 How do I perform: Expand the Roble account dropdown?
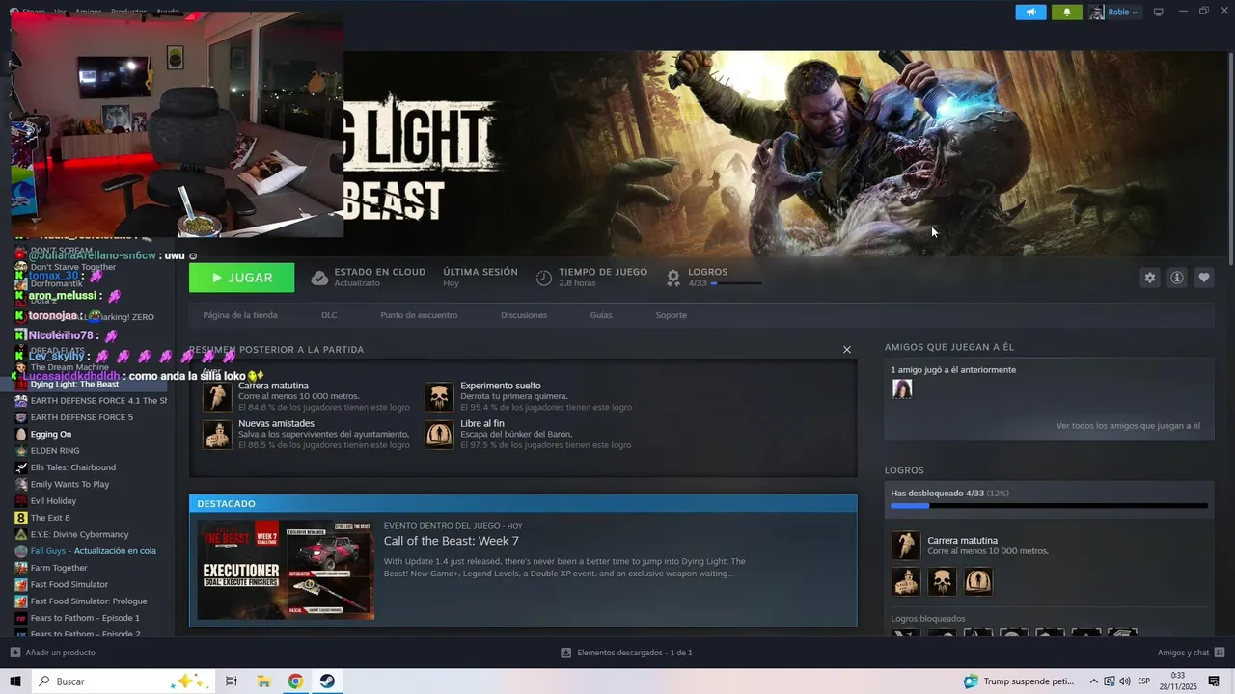1114,12
